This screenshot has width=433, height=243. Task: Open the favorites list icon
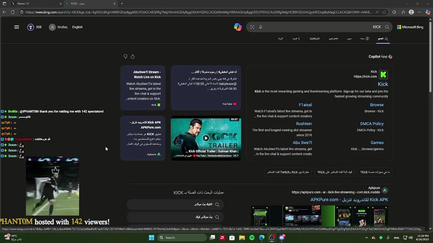pos(403,12)
